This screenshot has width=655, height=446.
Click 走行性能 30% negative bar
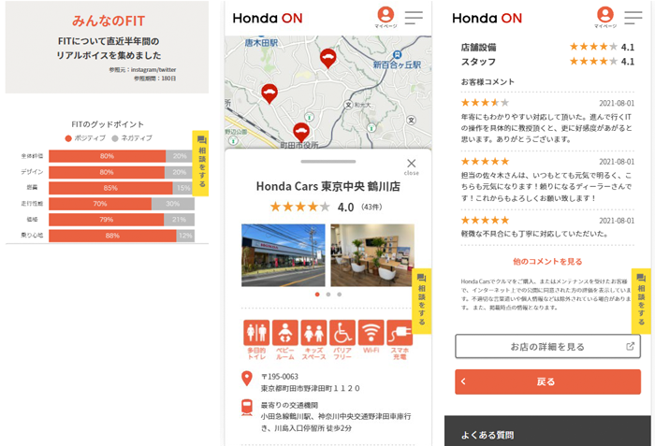[173, 204]
